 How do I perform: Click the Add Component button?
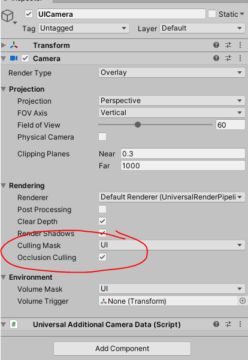click(x=122, y=349)
